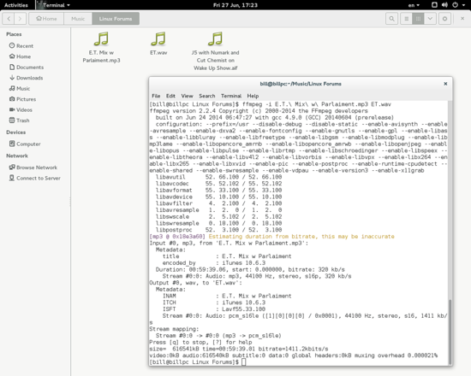Switch to list view icon

tap(406, 19)
